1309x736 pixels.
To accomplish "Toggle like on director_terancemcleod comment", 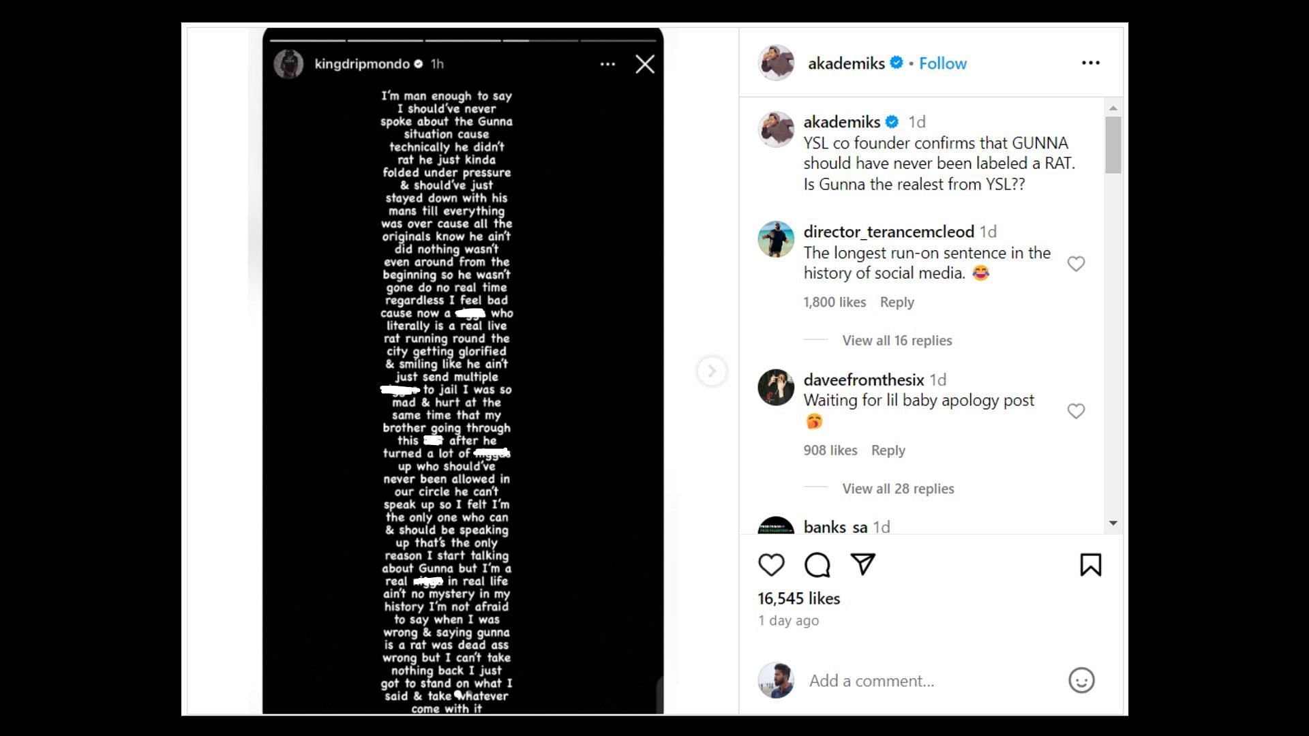I will coord(1076,262).
